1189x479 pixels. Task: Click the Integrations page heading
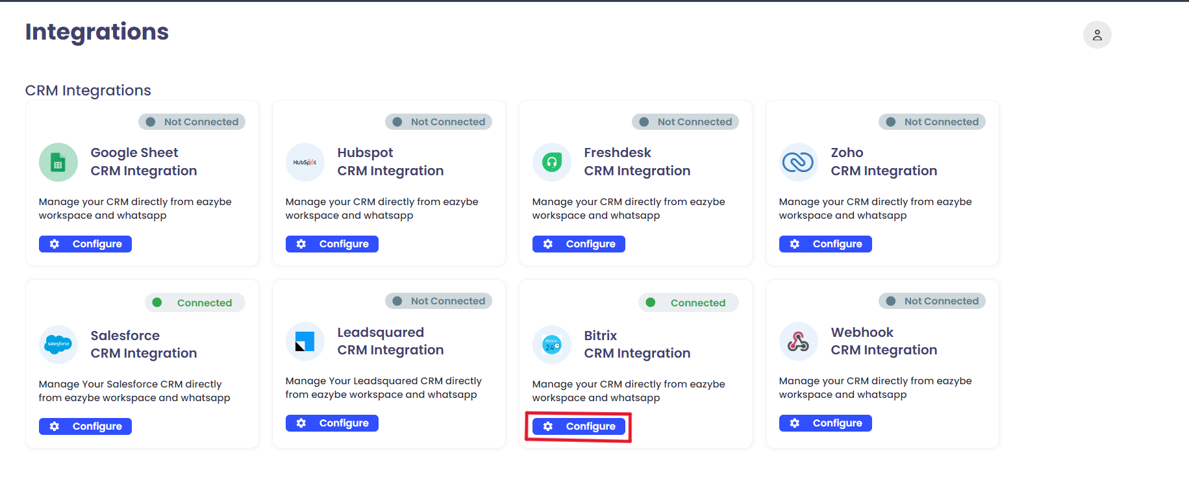pos(97,32)
